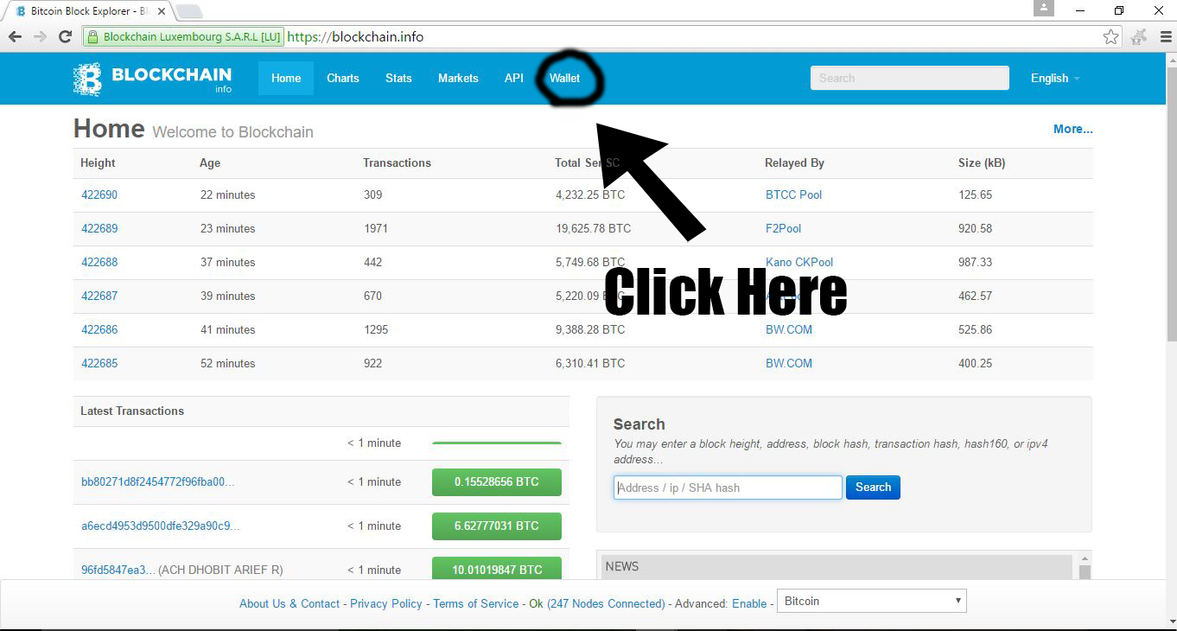Open the F2Pool link
The image size is (1177, 631).
pyautogui.click(x=783, y=228)
